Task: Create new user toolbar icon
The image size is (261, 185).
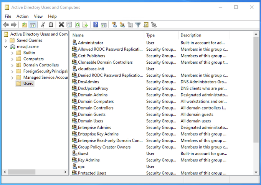Action: tap(114, 25)
